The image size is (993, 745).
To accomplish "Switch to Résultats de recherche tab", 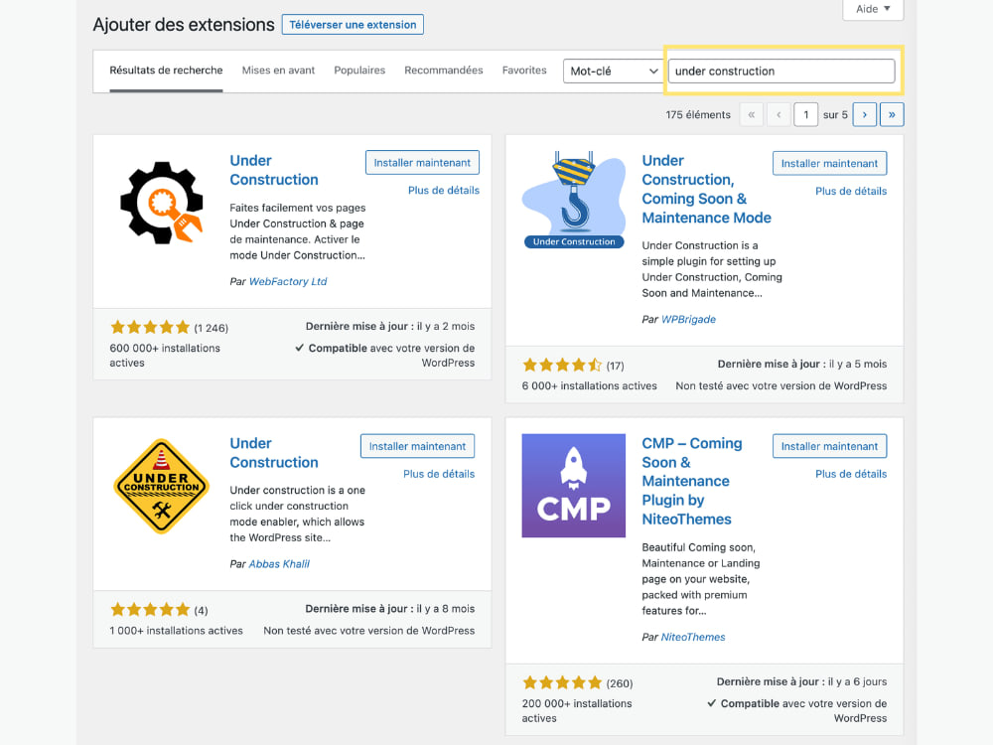I will pyautogui.click(x=166, y=71).
